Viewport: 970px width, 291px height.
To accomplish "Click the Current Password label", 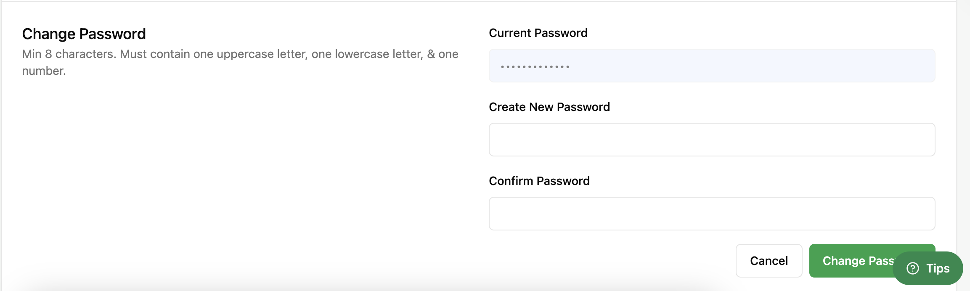I will pyautogui.click(x=538, y=33).
